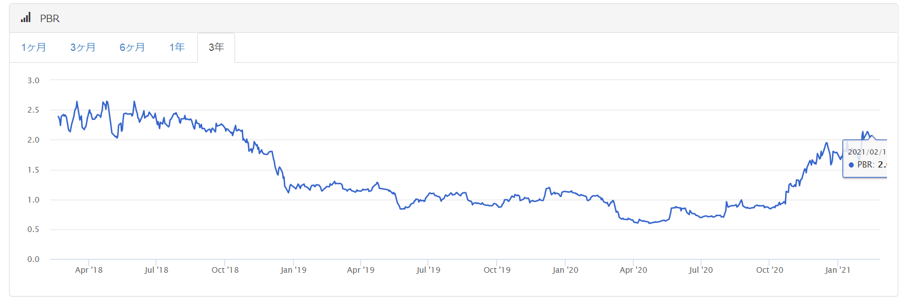Click the PBR panel title text
The width and height of the screenshot is (904, 305).
[50, 19]
